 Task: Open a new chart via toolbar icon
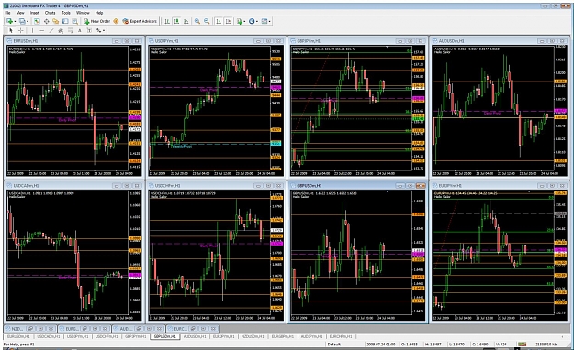coord(9,22)
